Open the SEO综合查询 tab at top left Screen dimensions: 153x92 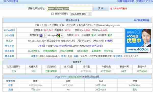click(11, 1)
